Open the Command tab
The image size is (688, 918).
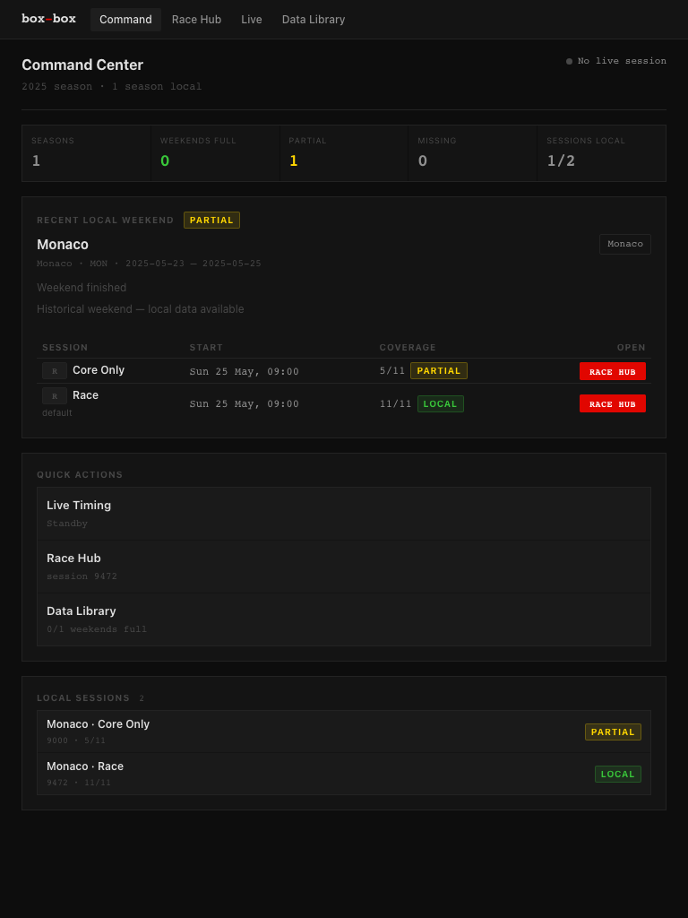click(x=125, y=20)
